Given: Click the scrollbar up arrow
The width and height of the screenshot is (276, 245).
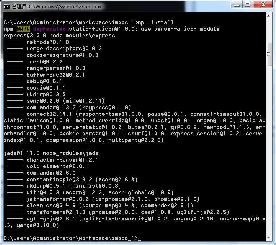Looking at the screenshot, I should (269, 16).
